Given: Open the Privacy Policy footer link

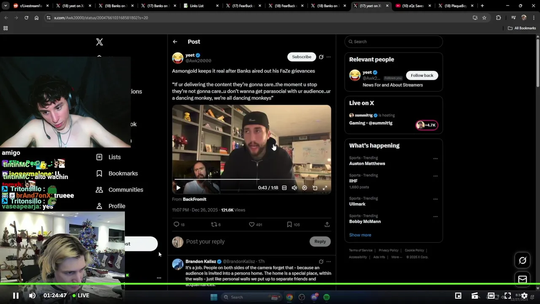Looking at the screenshot, I should (x=389, y=250).
